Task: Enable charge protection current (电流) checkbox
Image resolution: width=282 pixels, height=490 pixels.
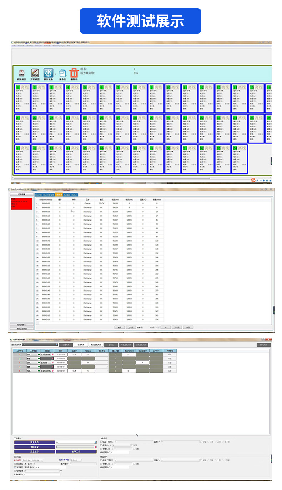Action: [101, 445]
